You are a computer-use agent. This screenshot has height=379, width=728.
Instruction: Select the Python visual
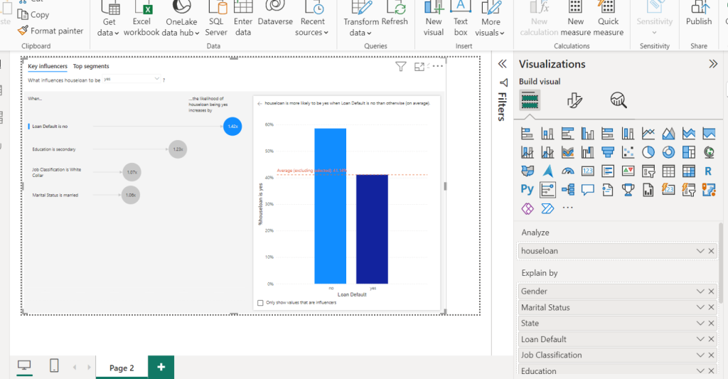pyautogui.click(x=527, y=189)
